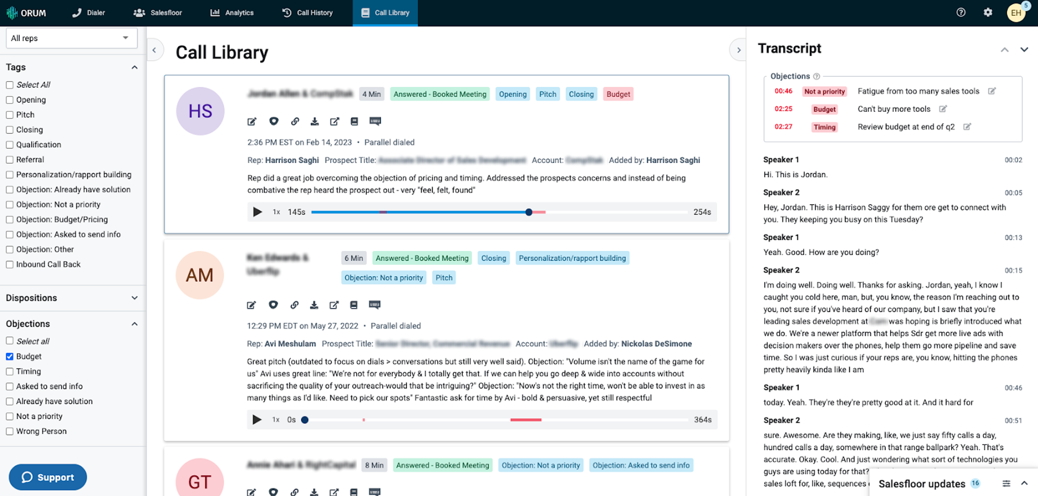The width and height of the screenshot is (1038, 496).
Task: Open settings gear in top bar
Action: (988, 12)
